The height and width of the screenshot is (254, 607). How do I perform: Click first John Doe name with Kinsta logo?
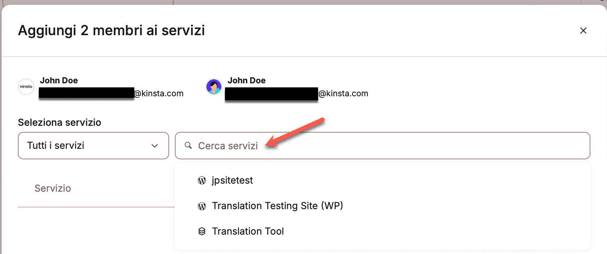[59, 80]
